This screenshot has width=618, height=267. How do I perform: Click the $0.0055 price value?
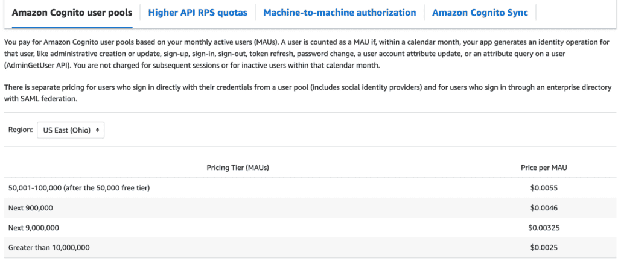tap(544, 188)
